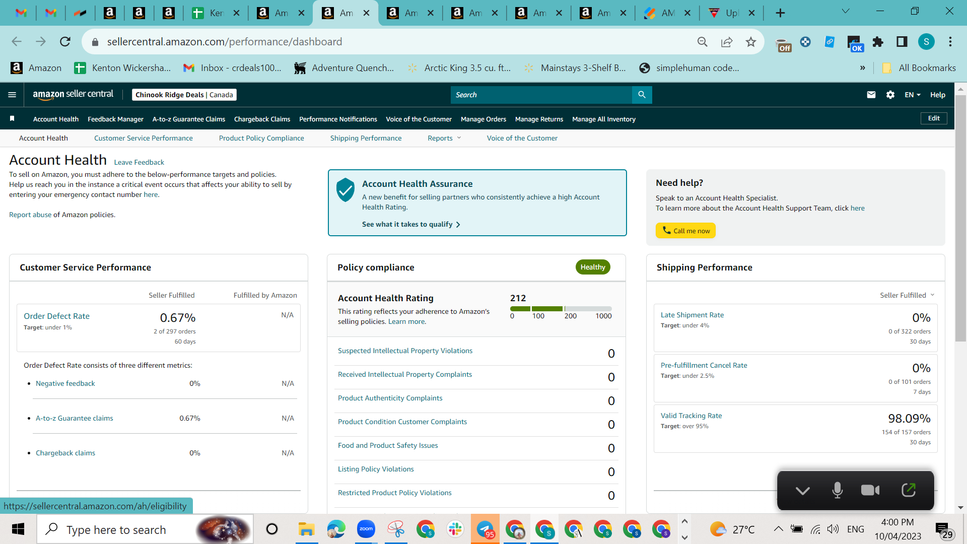The image size is (967, 544).
Task: Open the A-to-z Guarantee claims metric link
Action: click(x=74, y=418)
